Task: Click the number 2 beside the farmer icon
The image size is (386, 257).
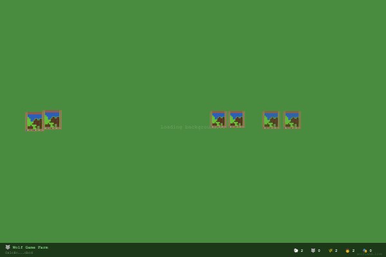Action: point(353,251)
